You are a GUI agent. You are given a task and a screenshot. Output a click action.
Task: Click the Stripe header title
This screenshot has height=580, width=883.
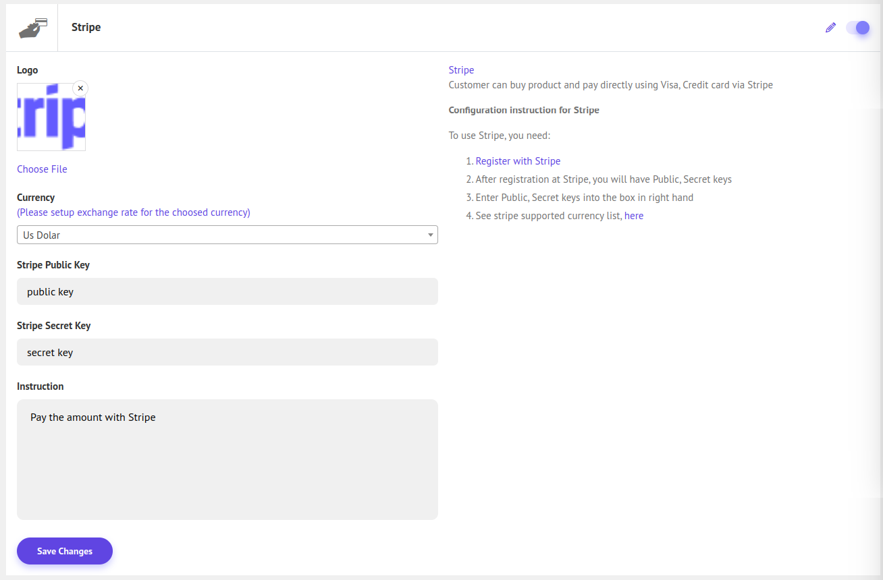[86, 28]
